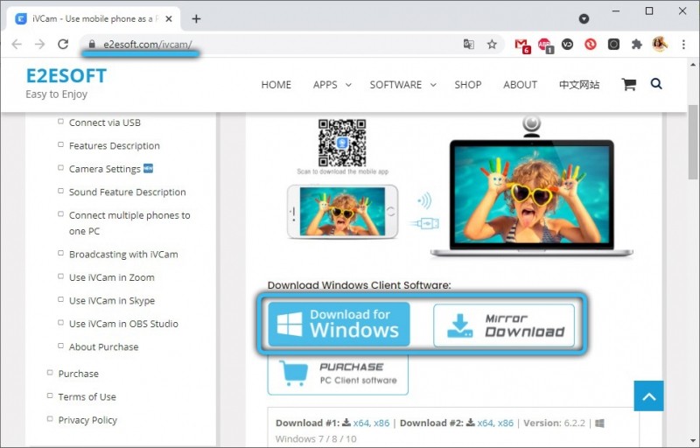
Task: Expand the SOFTWARE dropdown chevron
Action: pyautogui.click(x=433, y=85)
